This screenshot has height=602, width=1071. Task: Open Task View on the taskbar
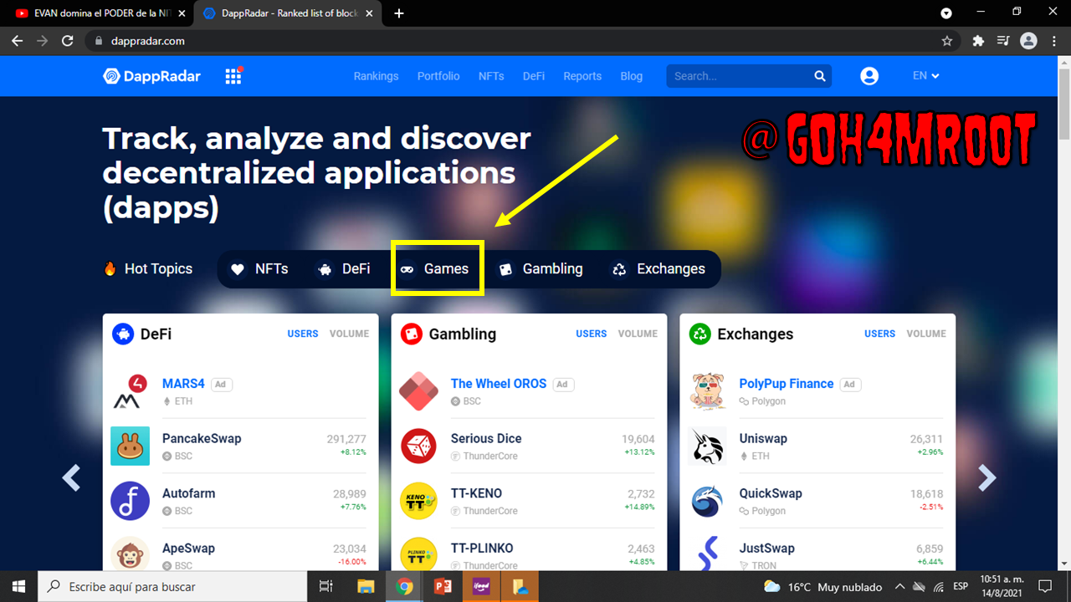coord(326,586)
